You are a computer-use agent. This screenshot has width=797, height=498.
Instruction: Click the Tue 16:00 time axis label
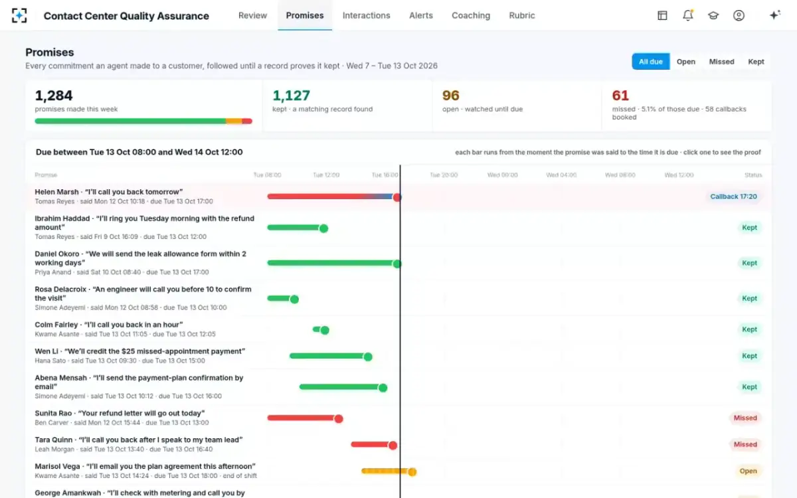coord(385,175)
